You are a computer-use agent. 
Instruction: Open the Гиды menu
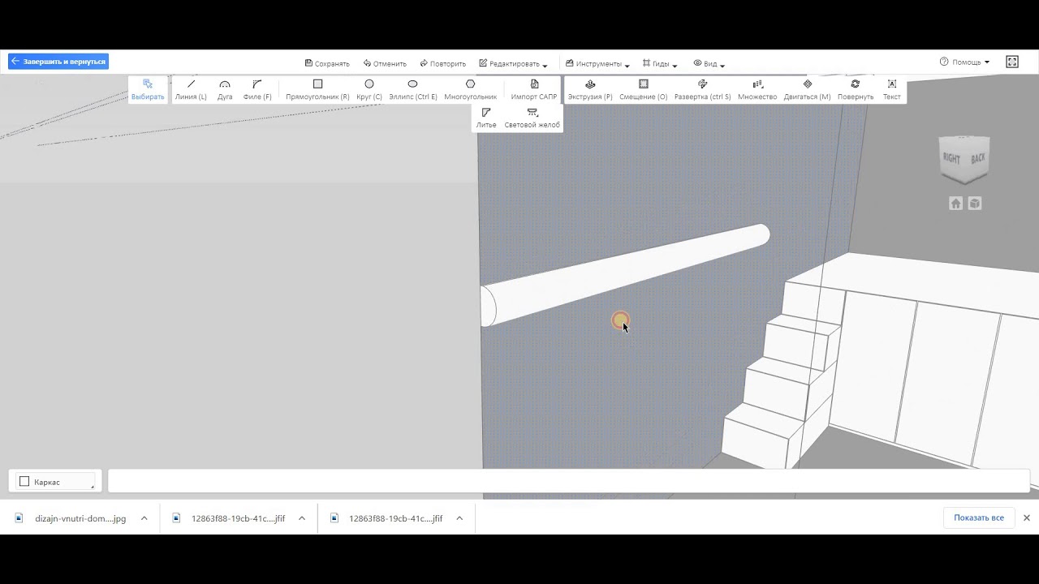click(660, 63)
